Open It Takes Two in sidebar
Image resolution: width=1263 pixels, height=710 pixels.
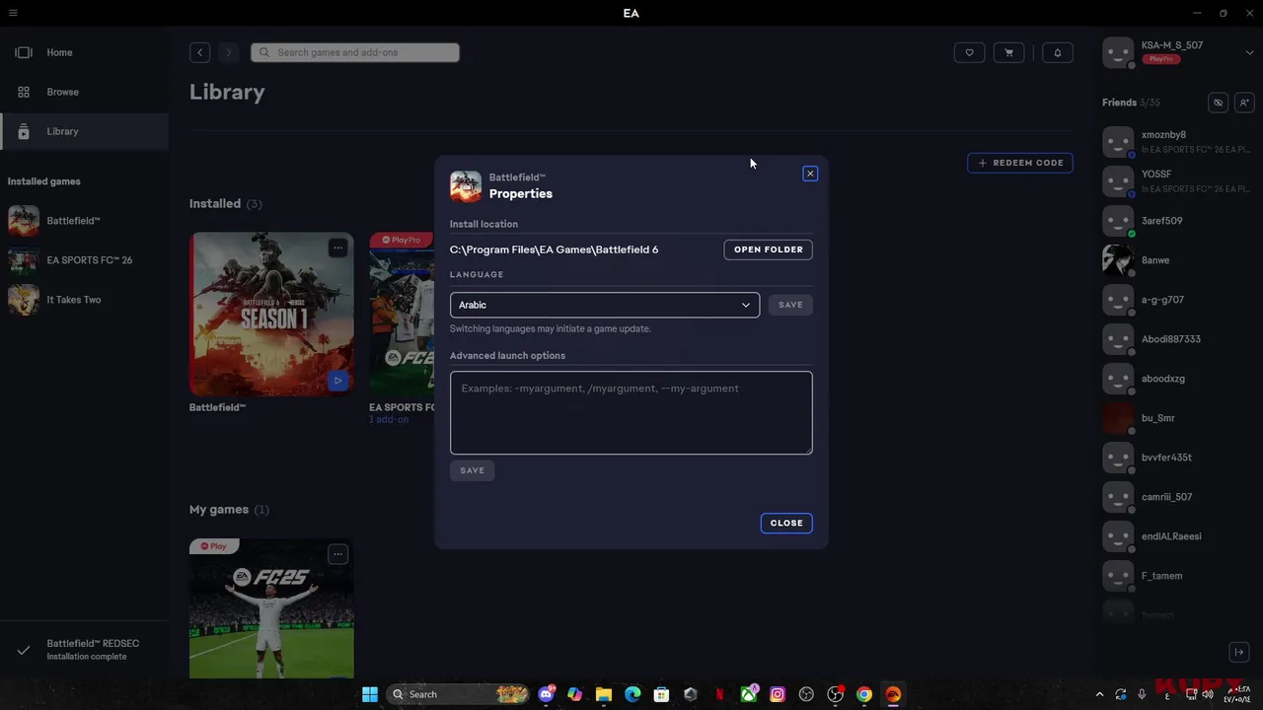(x=84, y=300)
